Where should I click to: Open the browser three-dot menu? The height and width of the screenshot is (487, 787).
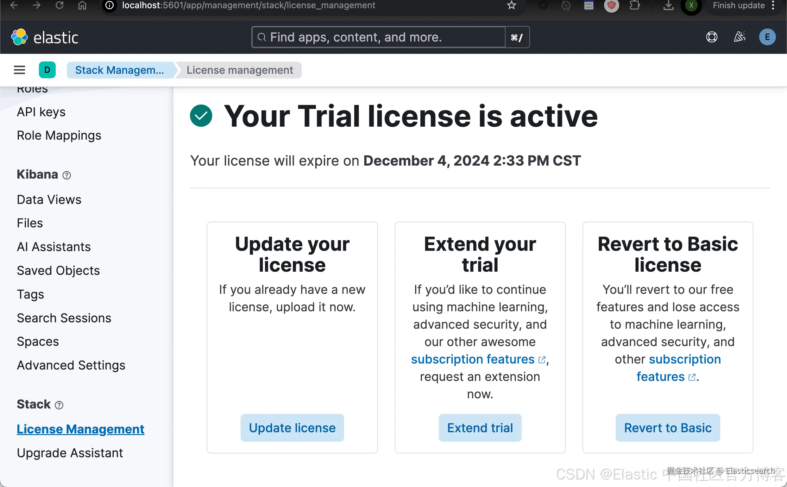click(x=773, y=5)
